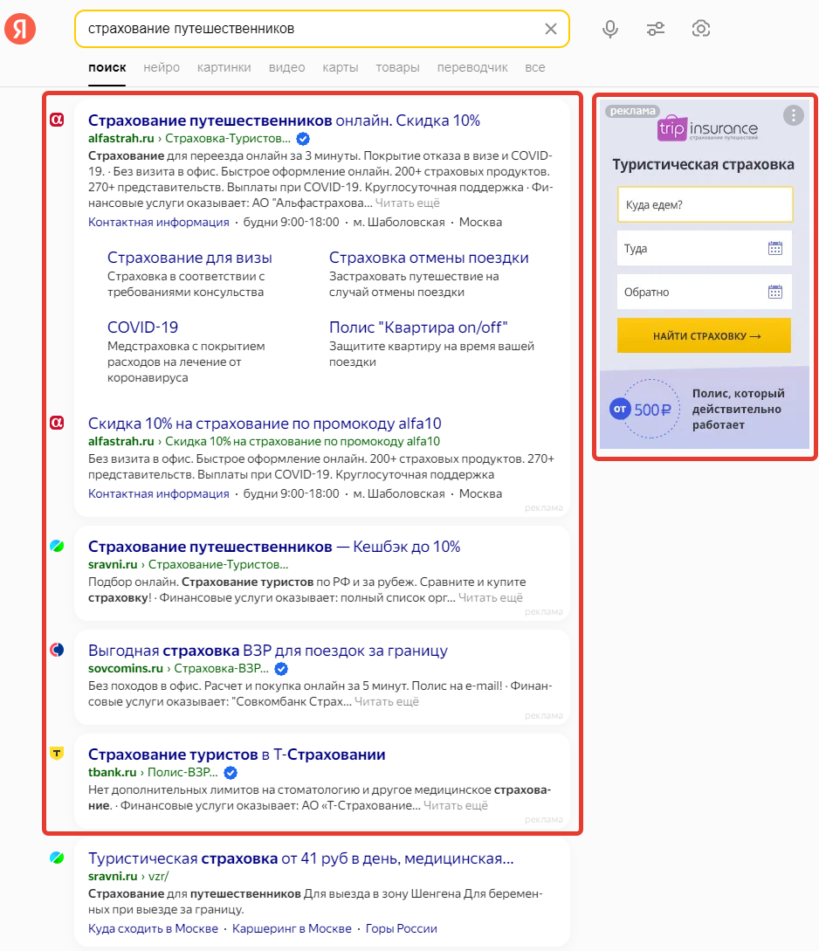Open the все tab
Image resolution: width=819 pixels, height=951 pixels.
click(x=534, y=67)
